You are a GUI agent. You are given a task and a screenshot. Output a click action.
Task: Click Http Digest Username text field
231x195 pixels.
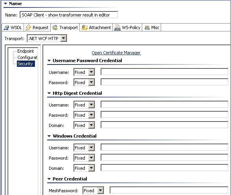[x=164, y=105]
